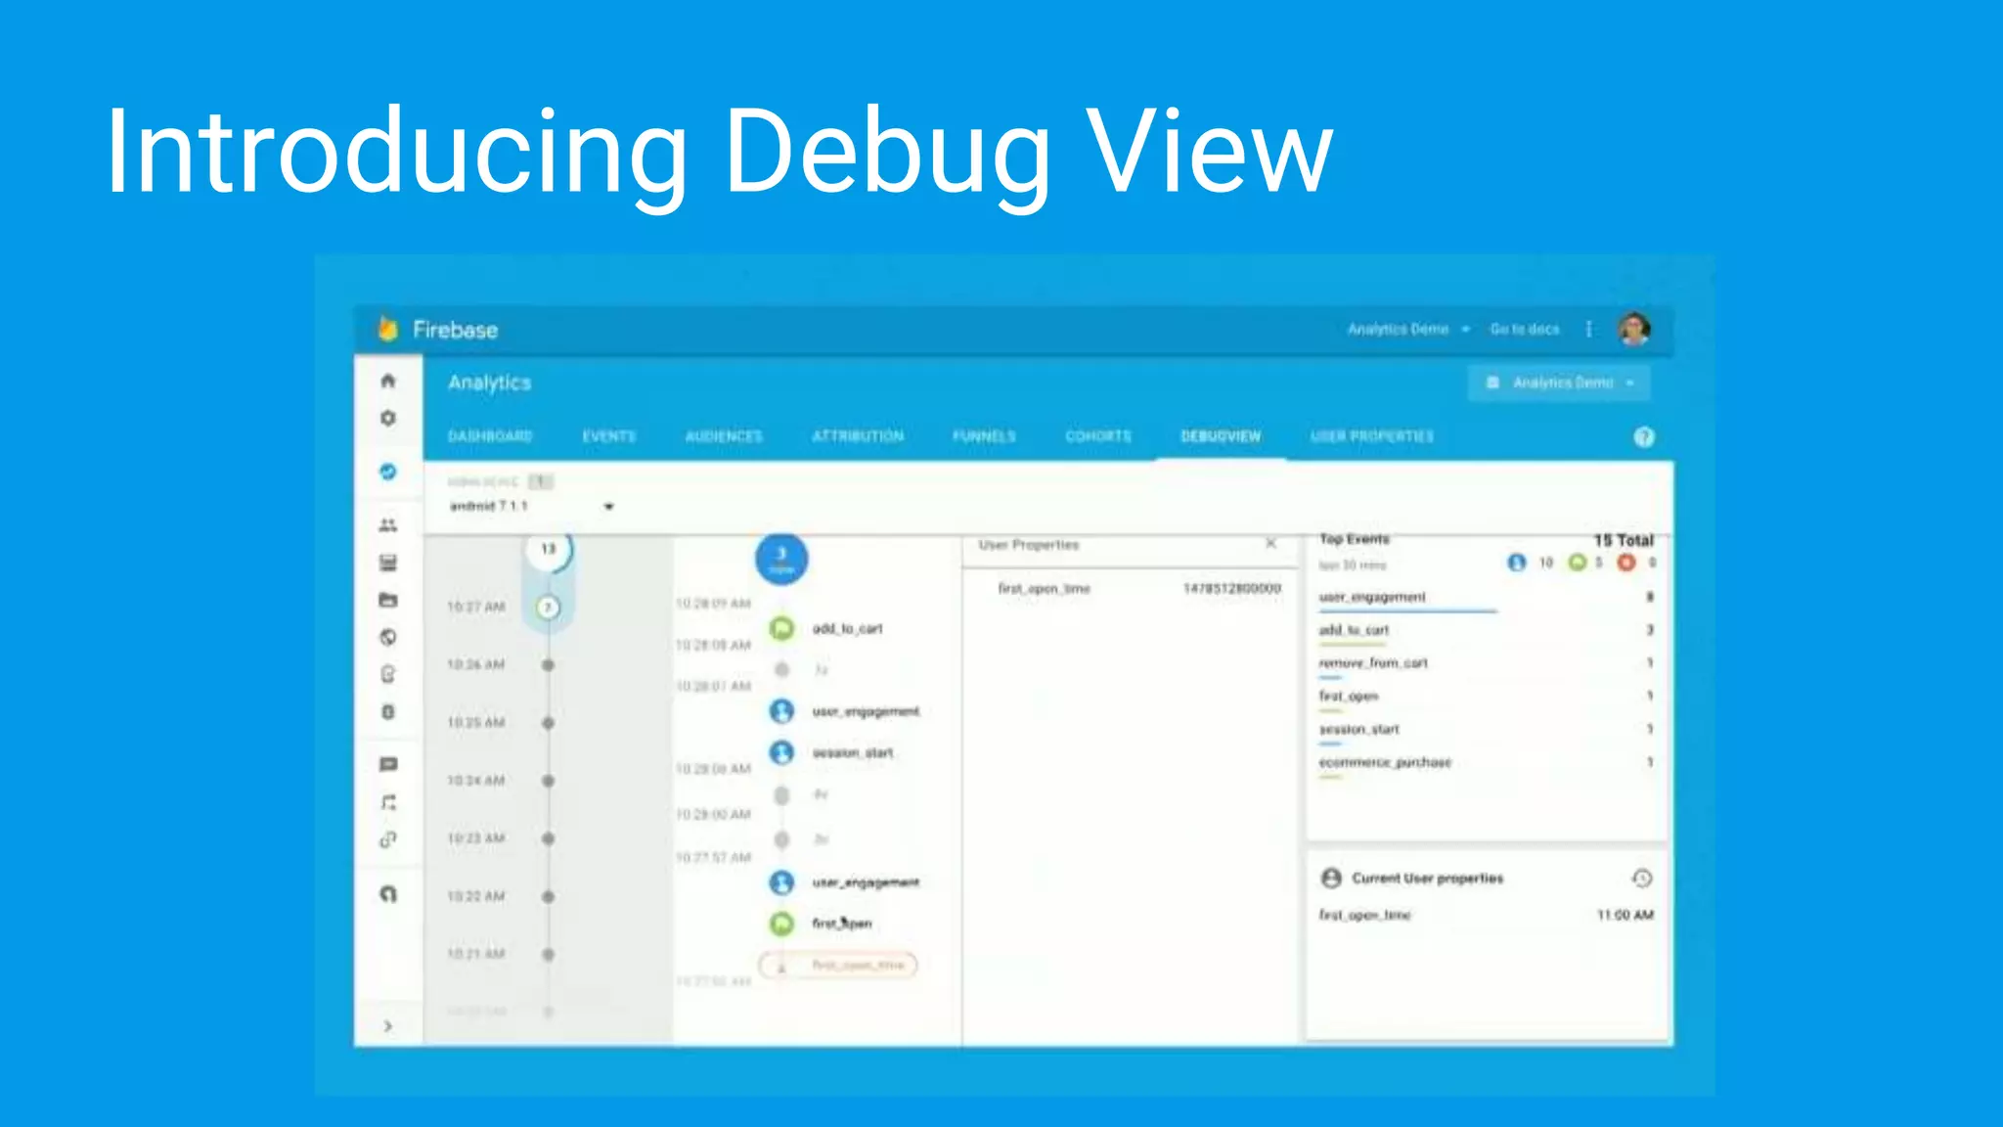Switch to the Audiences tab

click(x=724, y=436)
